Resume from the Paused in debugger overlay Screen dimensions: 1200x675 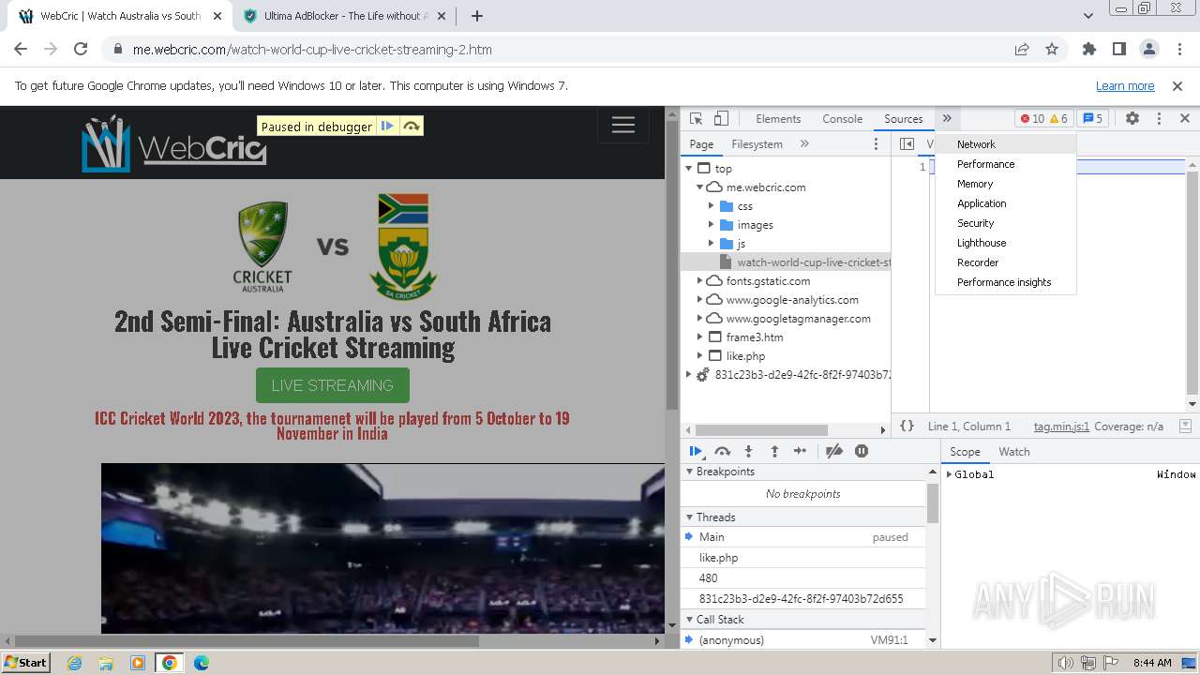[x=387, y=127]
